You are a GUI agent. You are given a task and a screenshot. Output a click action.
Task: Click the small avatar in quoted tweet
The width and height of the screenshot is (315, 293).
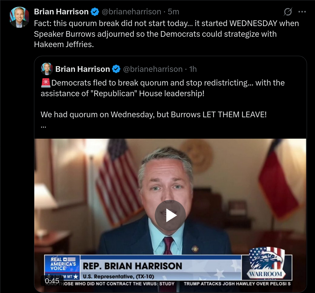[47, 69]
